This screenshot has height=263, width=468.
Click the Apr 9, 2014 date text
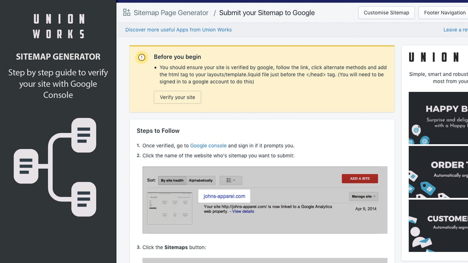(366, 209)
